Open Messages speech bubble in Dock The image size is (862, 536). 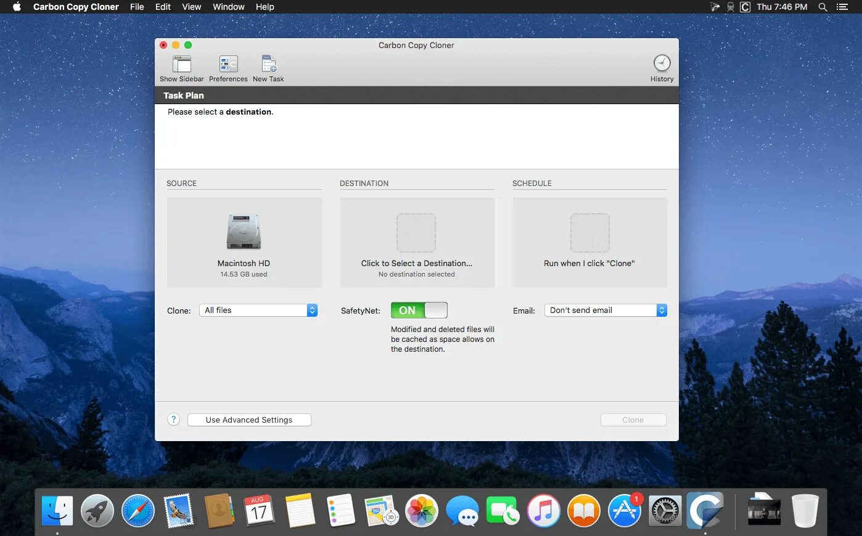pos(462,511)
